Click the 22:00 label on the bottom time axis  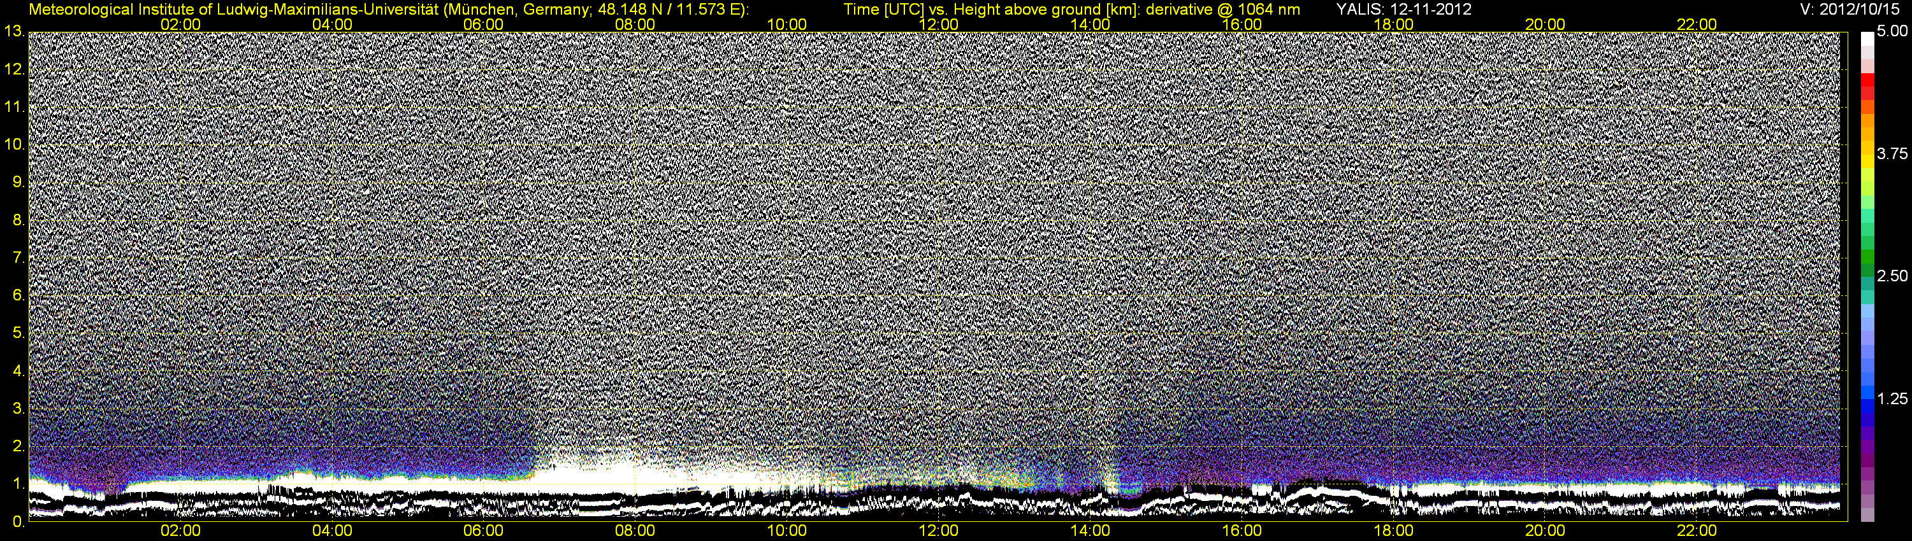[x=1697, y=531]
